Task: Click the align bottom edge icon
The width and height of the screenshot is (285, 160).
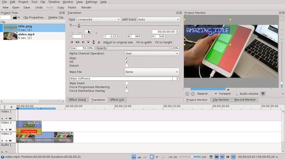Action: coord(99,42)
